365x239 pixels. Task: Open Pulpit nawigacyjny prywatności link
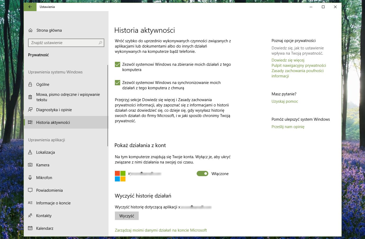(x=299, y=65)
